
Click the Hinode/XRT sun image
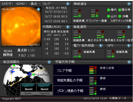pos(21,27)
